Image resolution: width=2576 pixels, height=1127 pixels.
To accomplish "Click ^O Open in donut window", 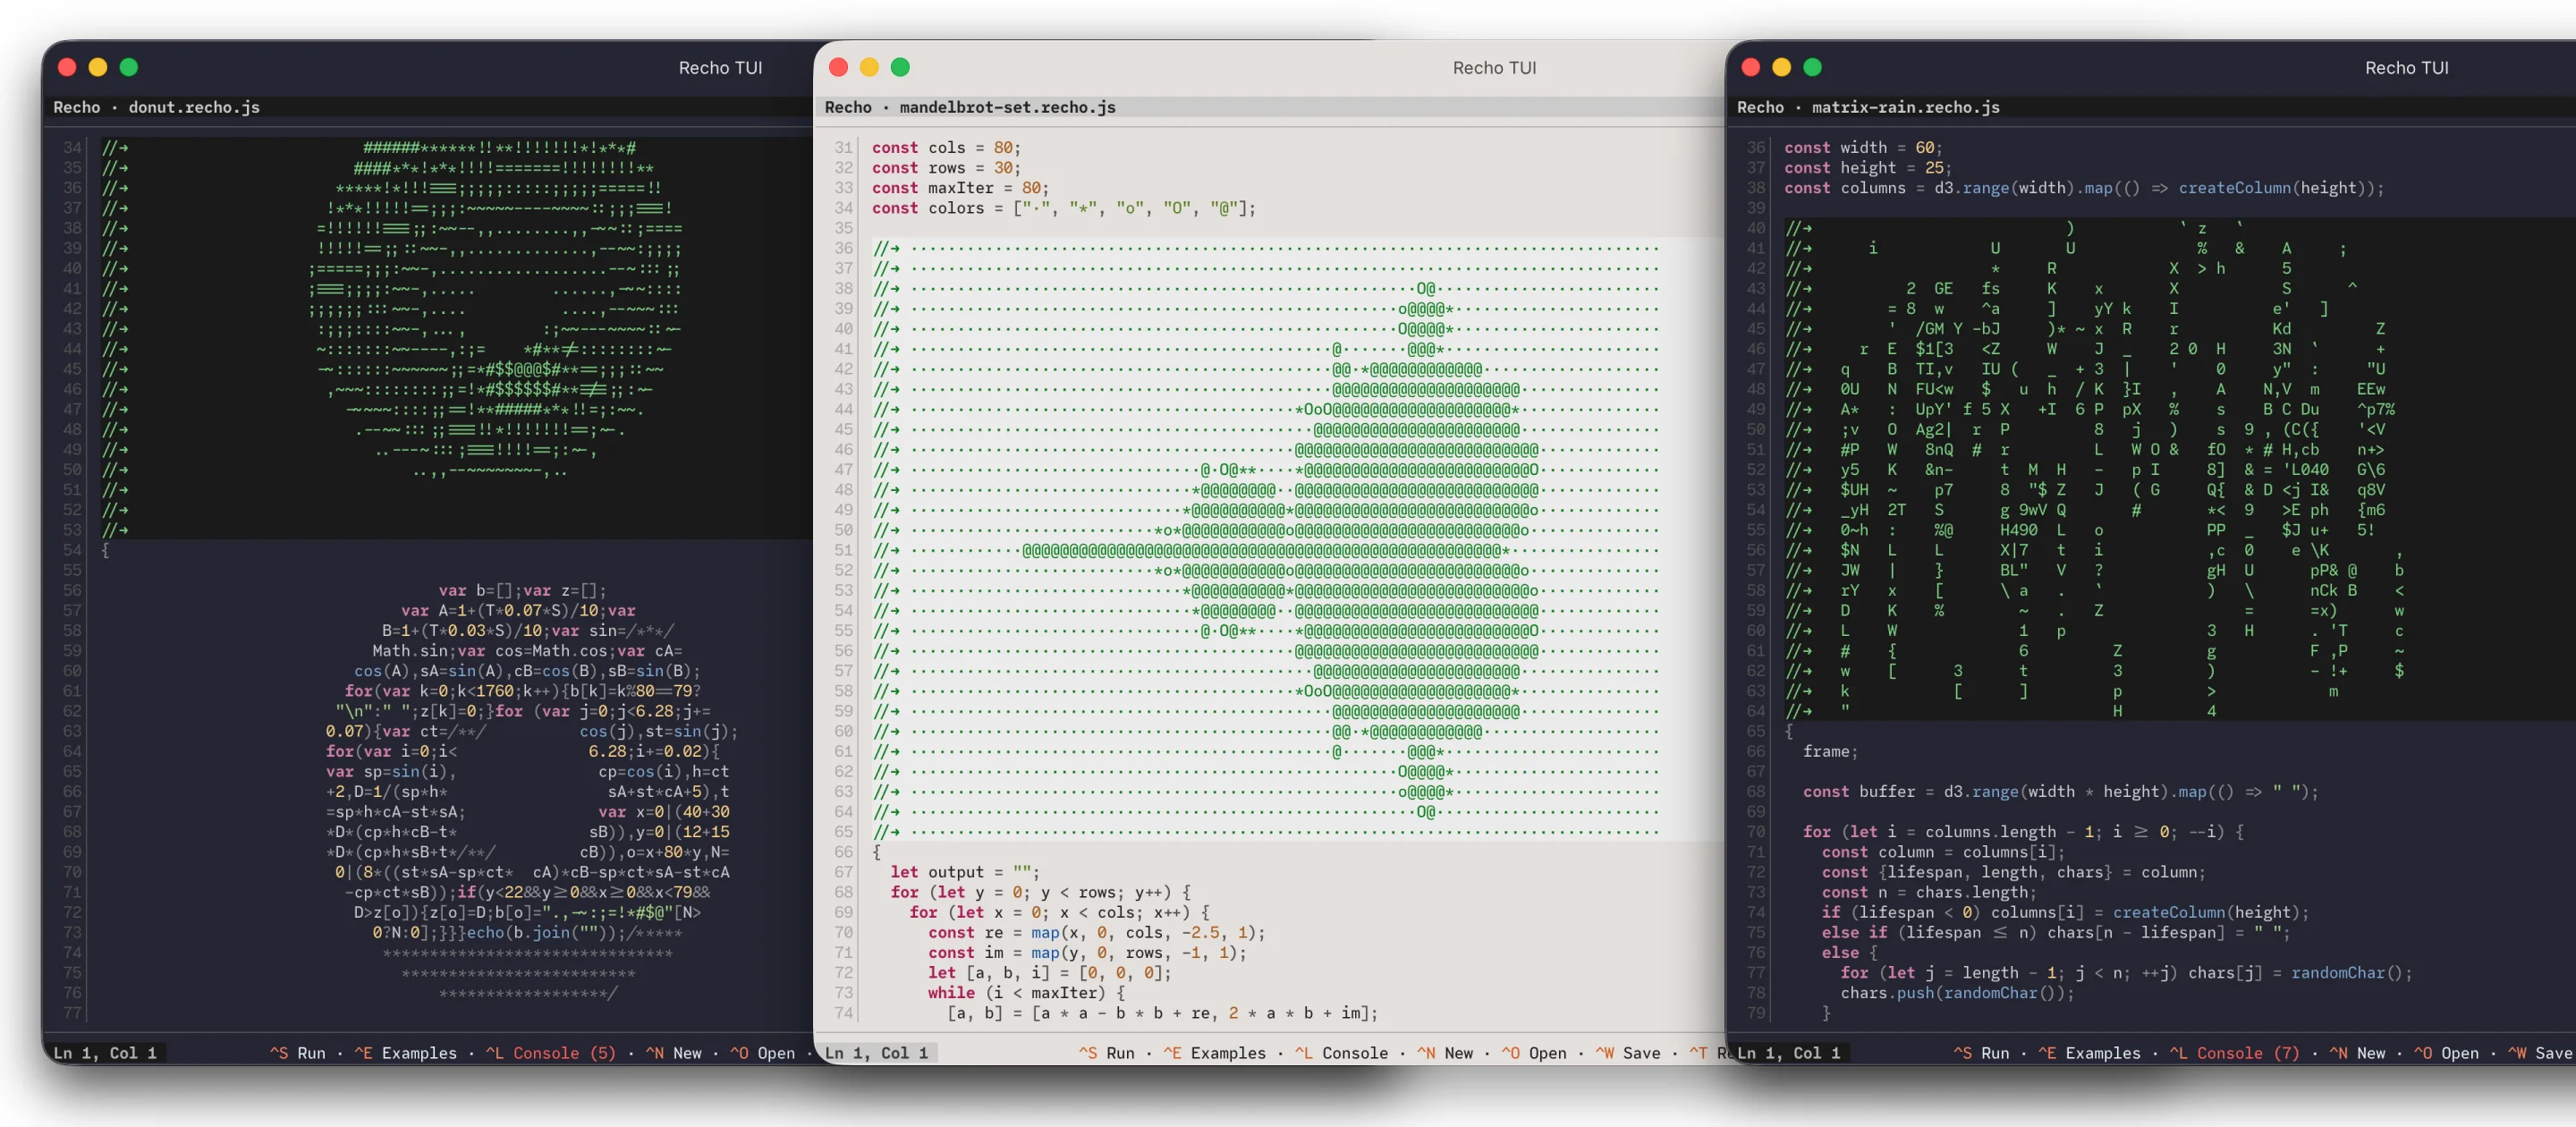I will (x=763, y=1053).
